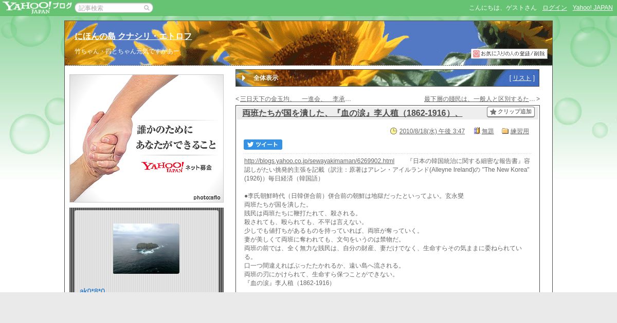Open the 無題 category link
Viewport: 617px width, 323px height.
[488, 131]
